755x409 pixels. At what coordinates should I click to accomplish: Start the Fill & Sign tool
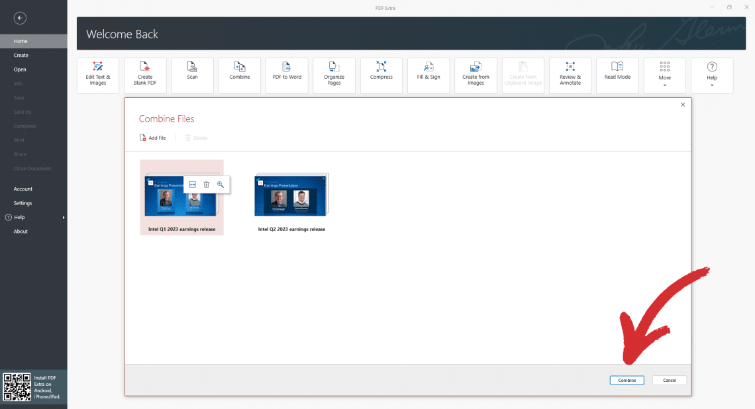pos(428,75)
